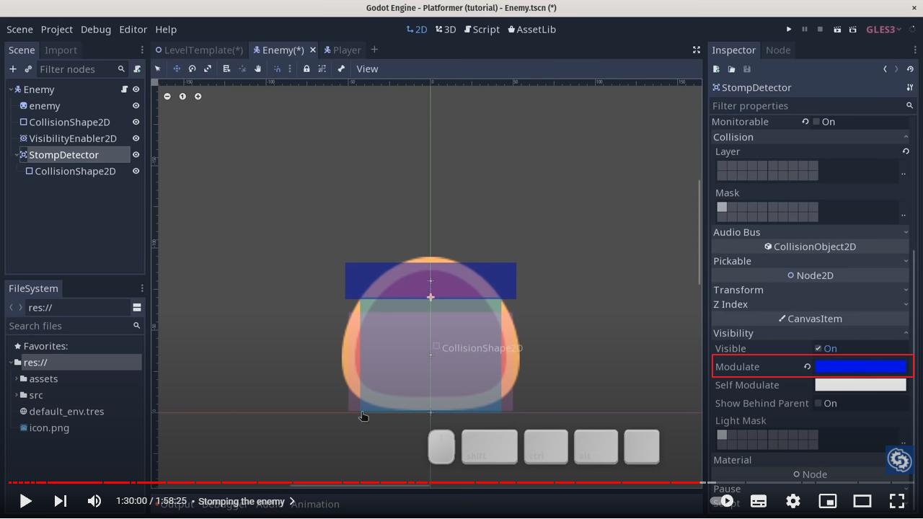
Task: Toggle visibility of VisibilityEnabler2D node
Action: tap(136, 138)
